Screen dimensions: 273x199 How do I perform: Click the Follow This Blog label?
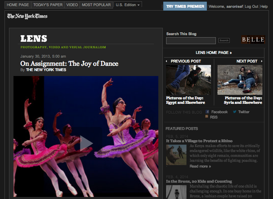(x=184, y=112)
